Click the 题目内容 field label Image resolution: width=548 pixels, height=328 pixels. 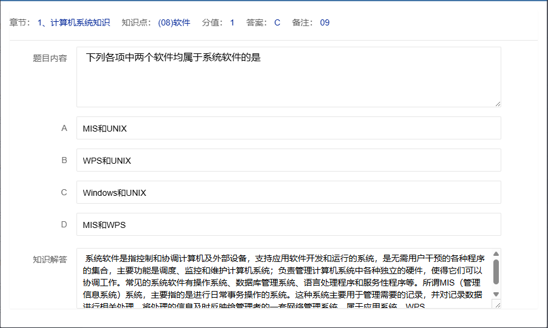tap(50, 58)
